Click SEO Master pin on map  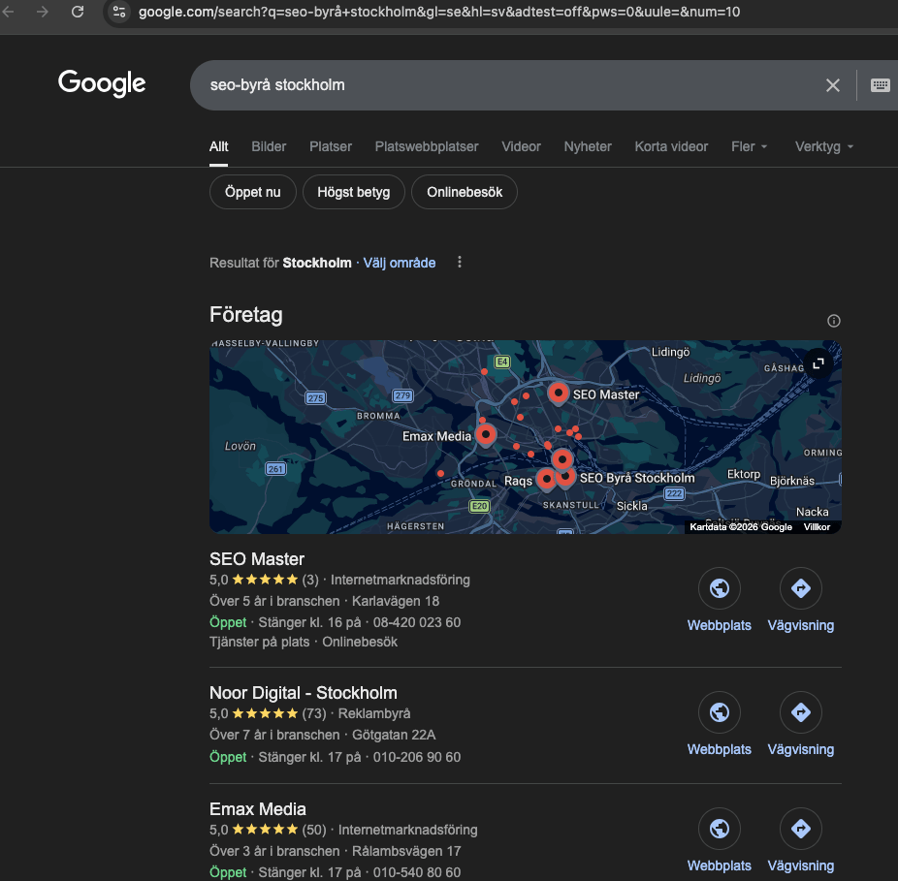click(x=558, y=393)
